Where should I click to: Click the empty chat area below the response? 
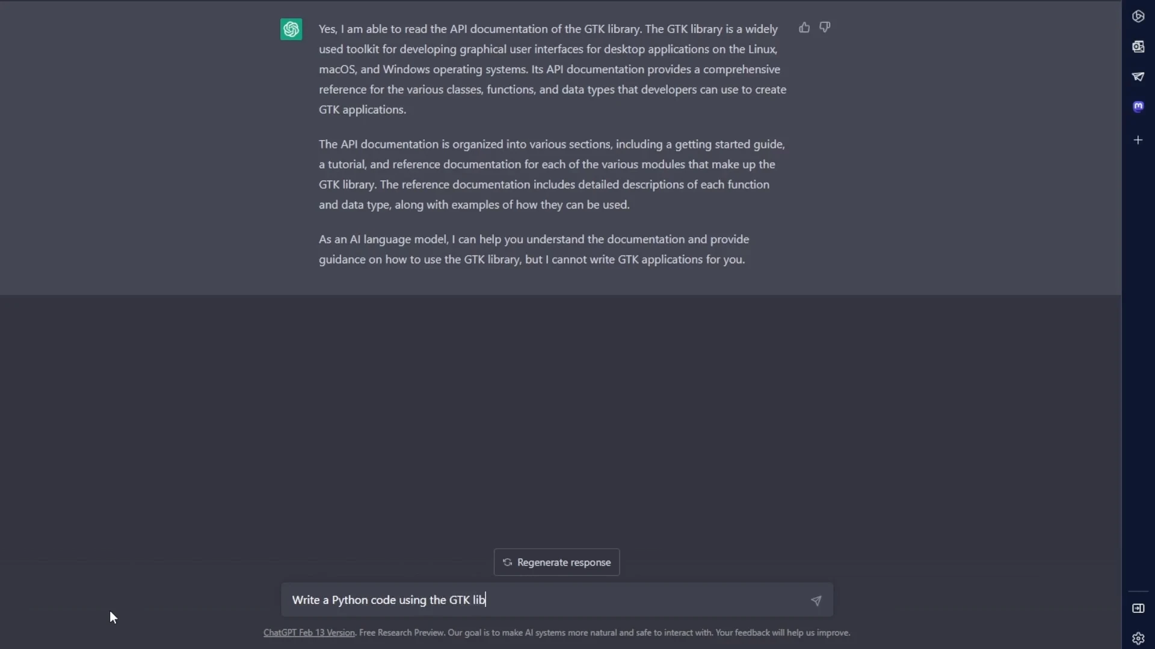559,421
